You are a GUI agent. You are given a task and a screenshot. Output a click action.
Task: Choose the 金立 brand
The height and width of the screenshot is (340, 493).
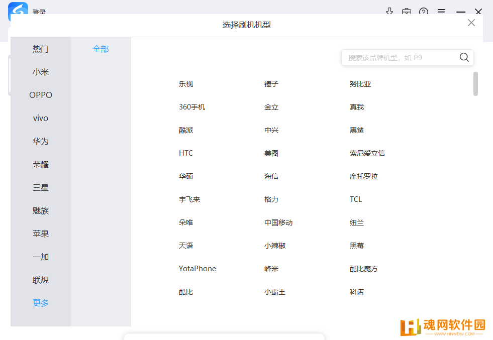click(271, 107)
